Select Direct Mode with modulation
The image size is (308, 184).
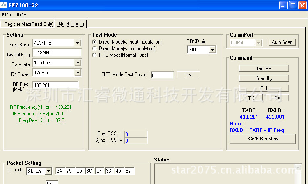95,48
